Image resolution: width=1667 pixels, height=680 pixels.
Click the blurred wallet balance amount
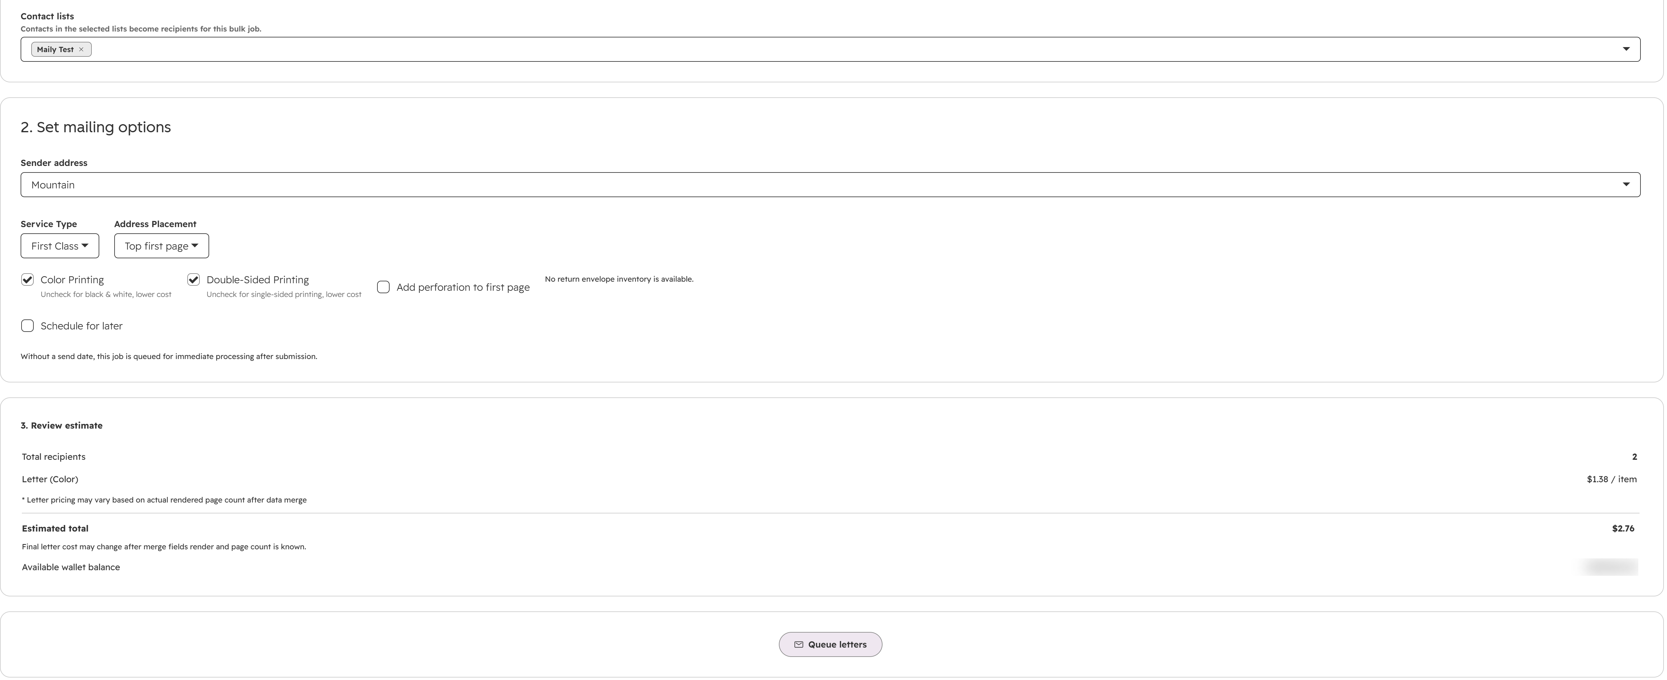[1609, 567]
